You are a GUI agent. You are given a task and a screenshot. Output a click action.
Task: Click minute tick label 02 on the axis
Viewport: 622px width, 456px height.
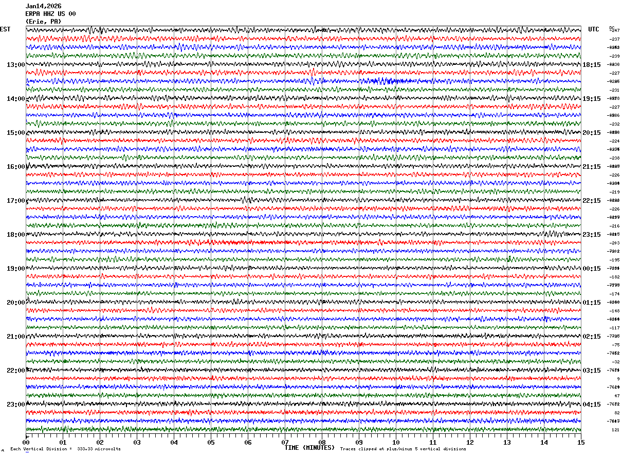point(100,442)
